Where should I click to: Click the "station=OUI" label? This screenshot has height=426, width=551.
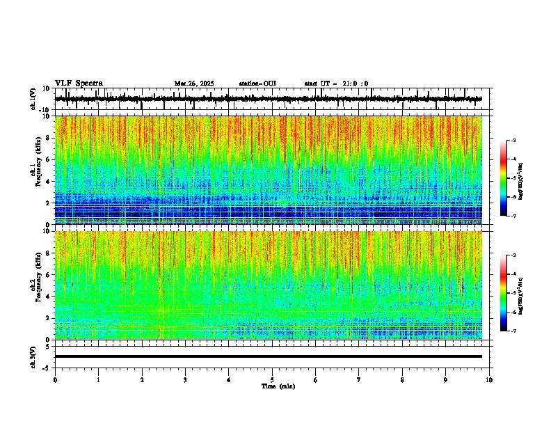pos(257,84)
